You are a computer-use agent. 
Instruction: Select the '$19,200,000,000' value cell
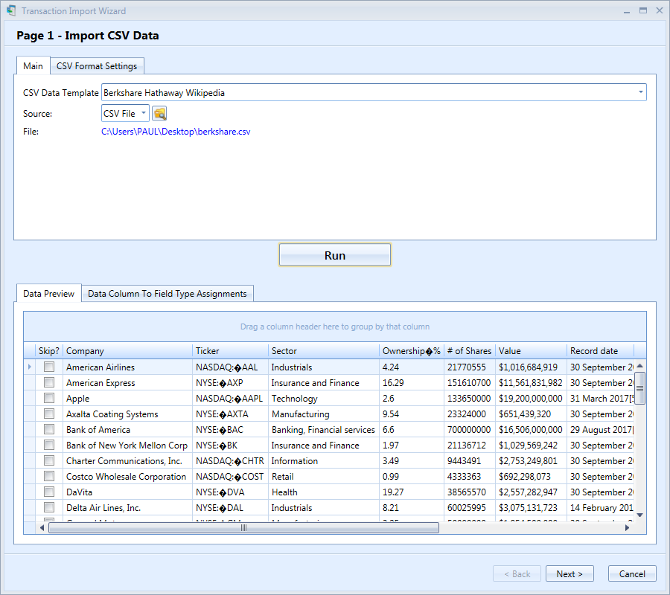click(531, 398)
